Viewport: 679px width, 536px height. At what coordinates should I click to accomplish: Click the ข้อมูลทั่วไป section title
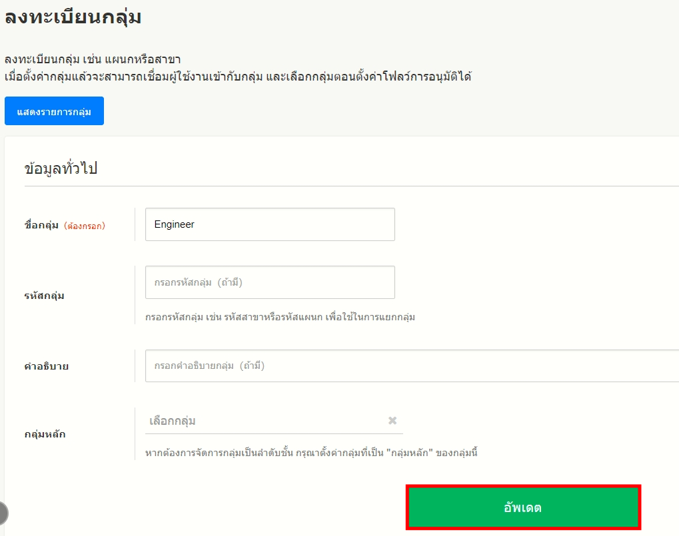tap(61, 168)
